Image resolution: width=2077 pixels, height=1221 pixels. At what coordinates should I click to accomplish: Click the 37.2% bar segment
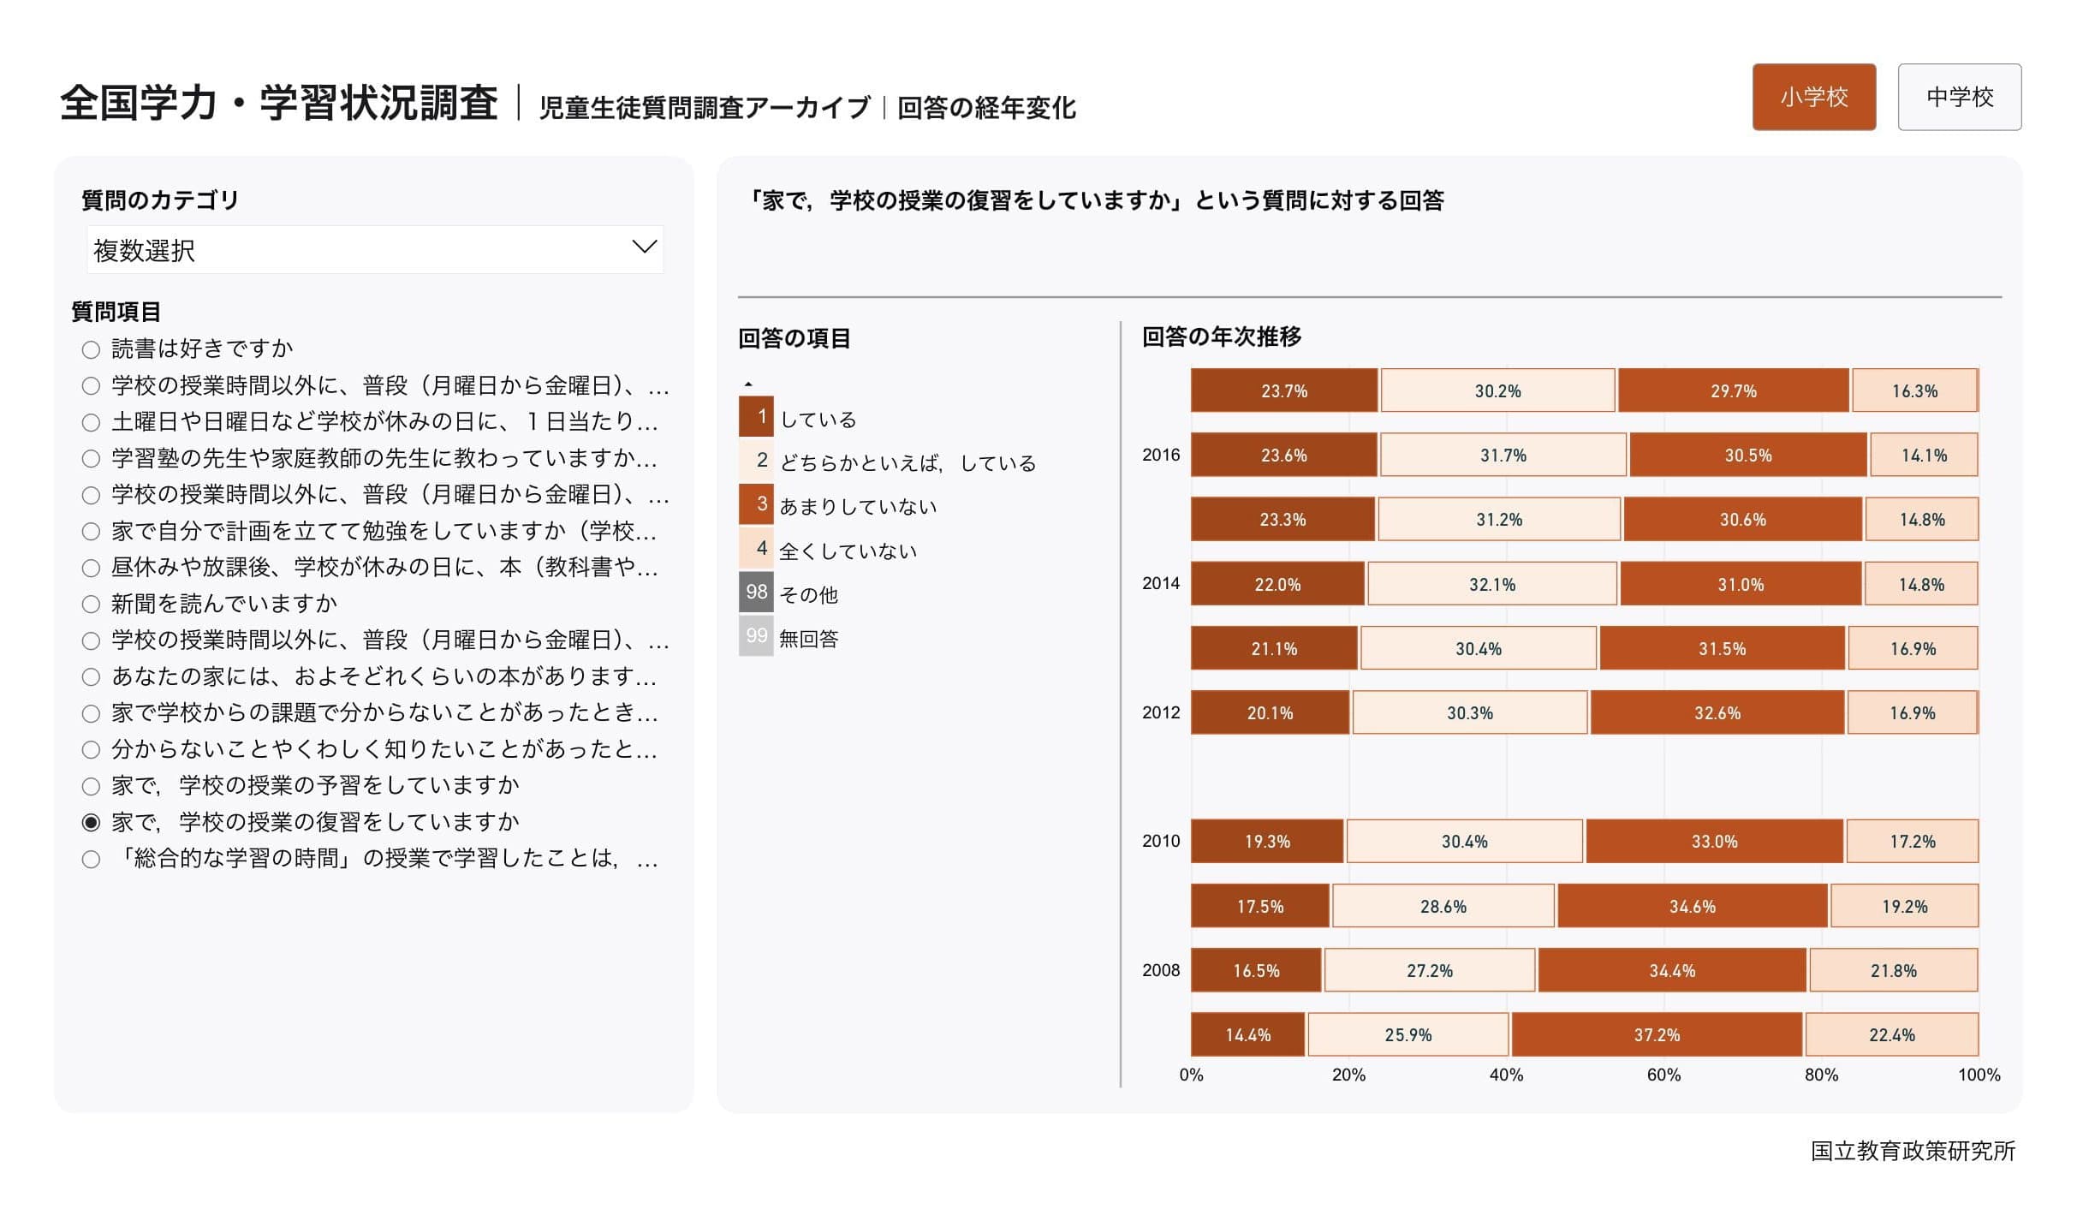coord(1657,1034)
